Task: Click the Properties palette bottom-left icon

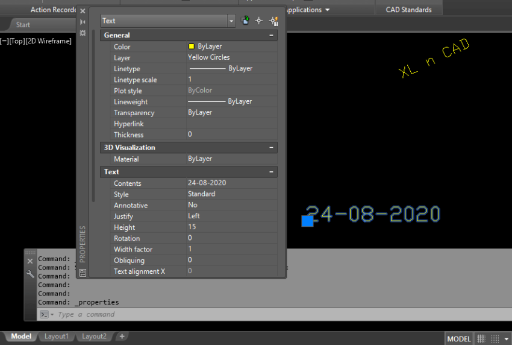Action: (x=83, y=273)
